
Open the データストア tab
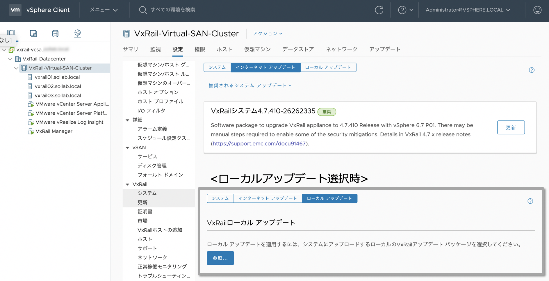click(x=298, y=49)
